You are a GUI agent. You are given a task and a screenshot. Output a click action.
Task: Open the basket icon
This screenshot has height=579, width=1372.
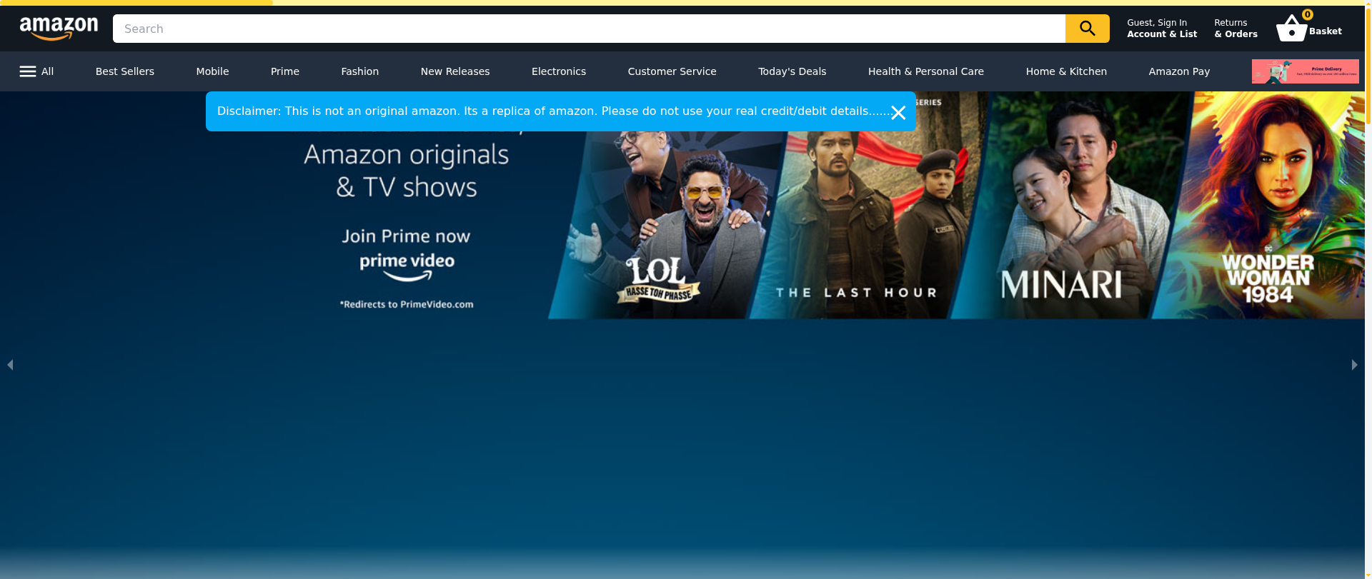(x=1292, y=29)
